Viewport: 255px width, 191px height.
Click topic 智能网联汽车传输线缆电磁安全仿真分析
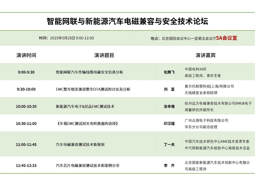pos(90,72)
